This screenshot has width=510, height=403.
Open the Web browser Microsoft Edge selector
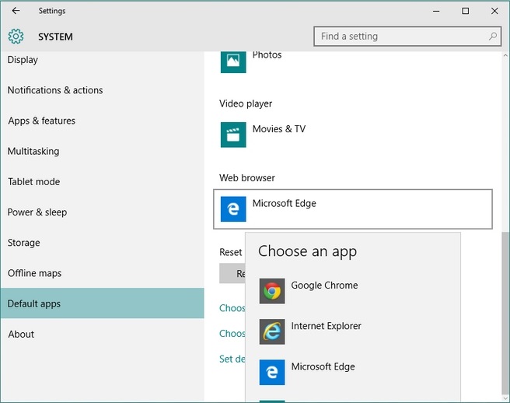tap(353, 209)
